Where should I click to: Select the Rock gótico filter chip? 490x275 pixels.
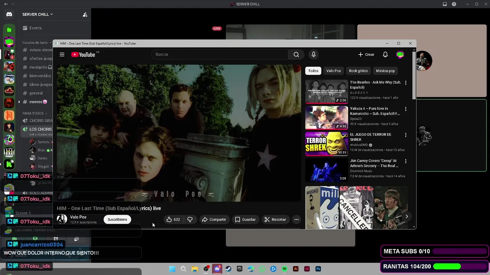[x=358, y=71]
